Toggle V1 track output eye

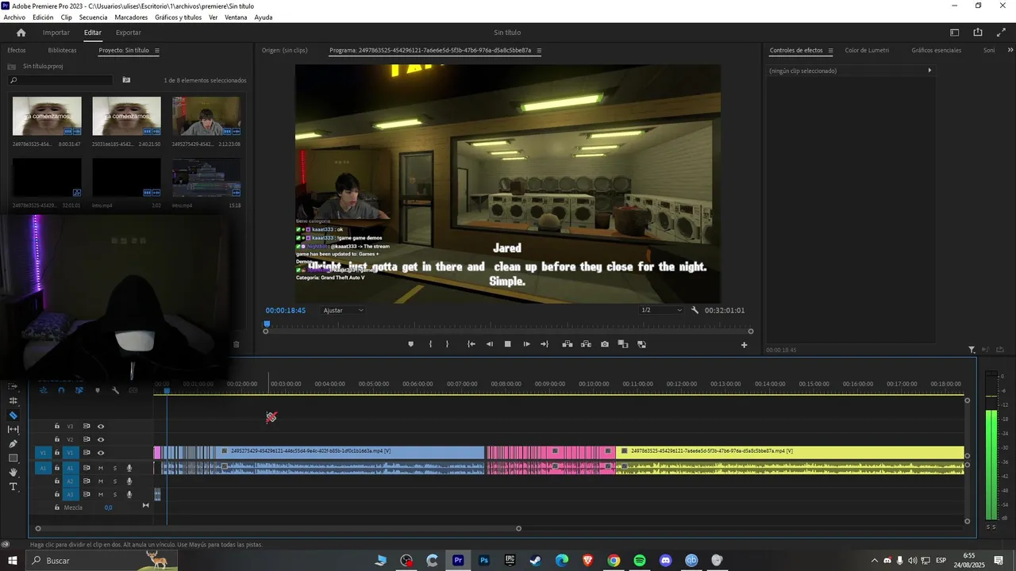pyautogui.click(x=101, y=453)
